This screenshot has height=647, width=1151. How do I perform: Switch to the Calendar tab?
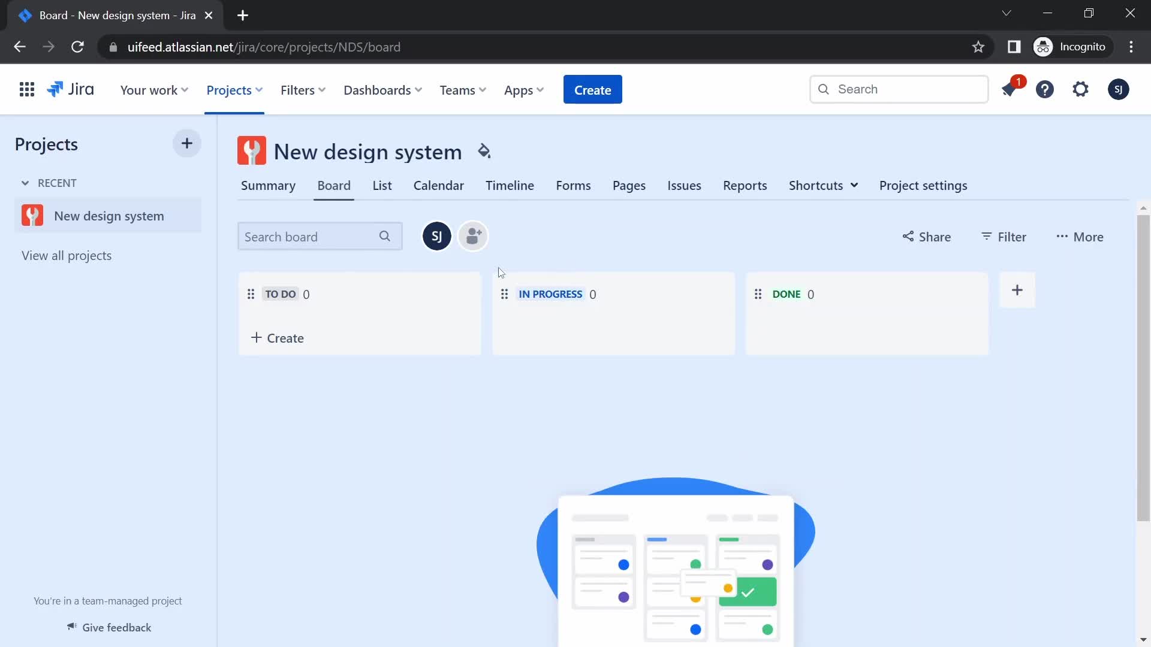(x=439, y=185)
